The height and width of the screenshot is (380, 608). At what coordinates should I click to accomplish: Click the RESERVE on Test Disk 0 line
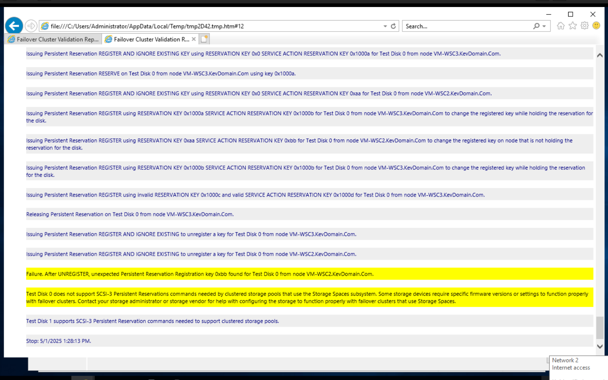310,73
